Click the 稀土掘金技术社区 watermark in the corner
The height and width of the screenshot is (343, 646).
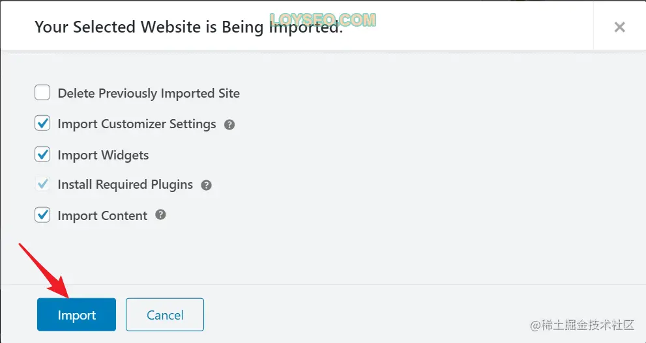pos(582,325)
